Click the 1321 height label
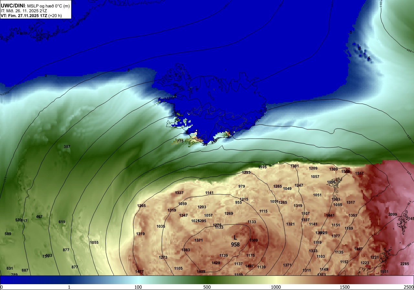 (x=290, y=224)
